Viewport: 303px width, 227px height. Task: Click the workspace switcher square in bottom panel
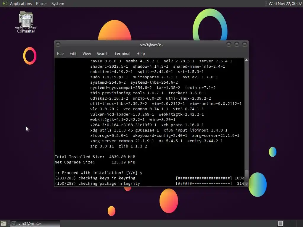[x=281, y=223]
